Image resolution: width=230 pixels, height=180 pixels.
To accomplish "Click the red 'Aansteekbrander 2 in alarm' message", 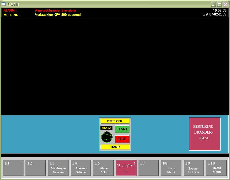I will (55, 10).
